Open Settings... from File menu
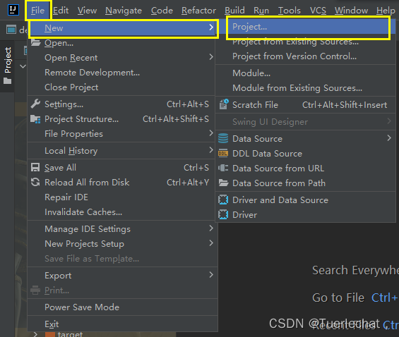Screen dimensions: 399x337 (121, 104)
